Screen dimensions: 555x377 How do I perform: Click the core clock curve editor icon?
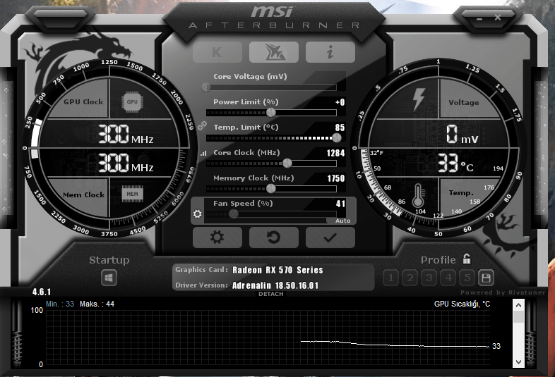point(203,154)
